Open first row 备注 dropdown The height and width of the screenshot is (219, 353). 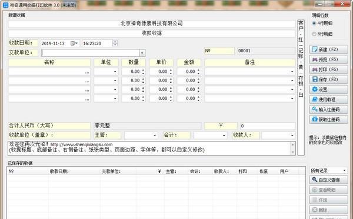(x=292, y=72)
